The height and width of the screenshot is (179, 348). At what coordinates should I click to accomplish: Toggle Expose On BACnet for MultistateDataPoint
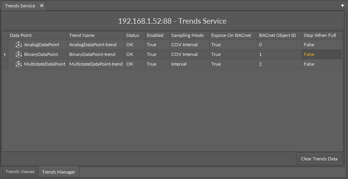pyautogui.click(x=216, y=64)
